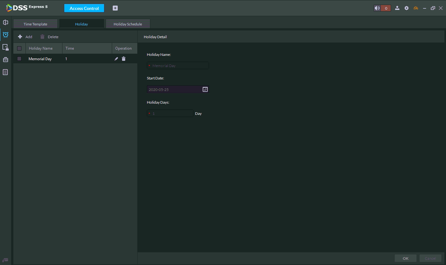
Task: Check the Memorial Day row checkbox
Action: point(19,59)
